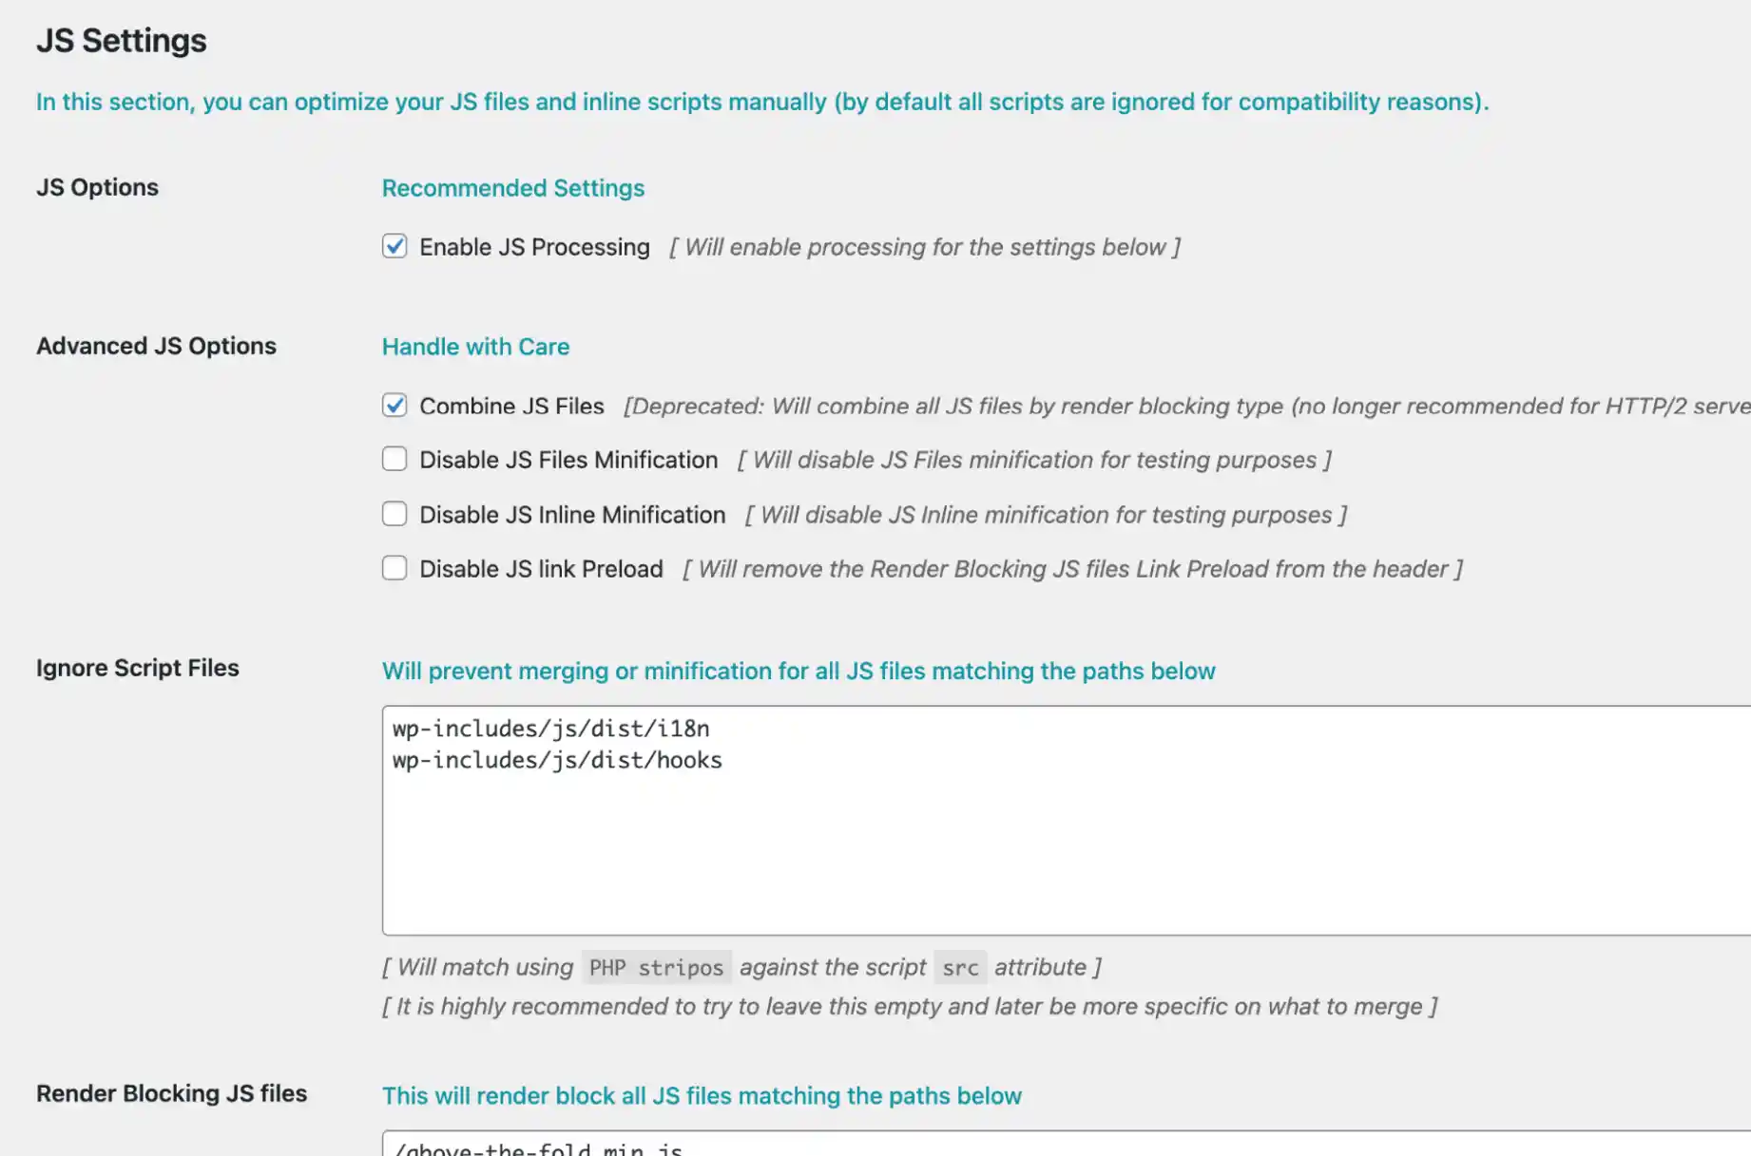Screen dimensions: 1751x1156
Task: Click the Recommended Settings heading
Action: pyautogui.click(x=512, y=188)
